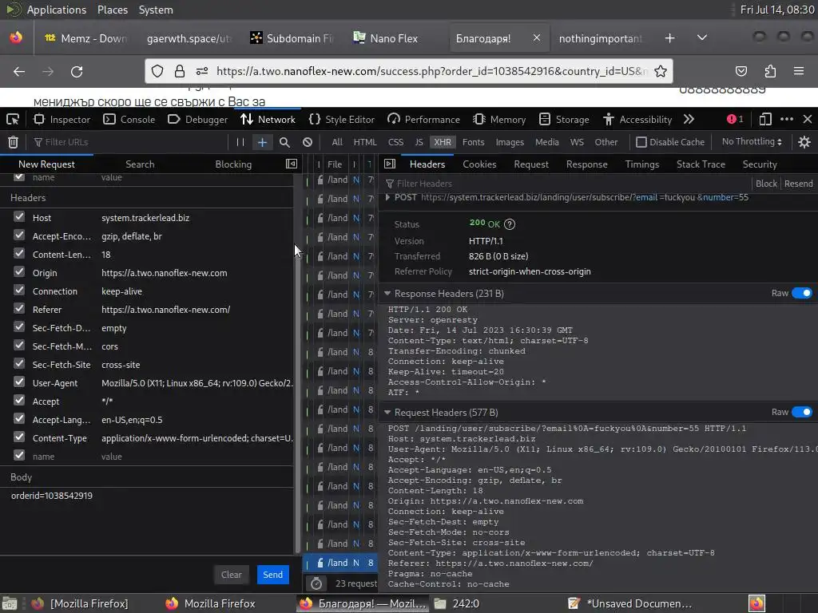Reload the page in Firefox
The width and height of the screenshot is (818, 613).
[x=77, y=71]
